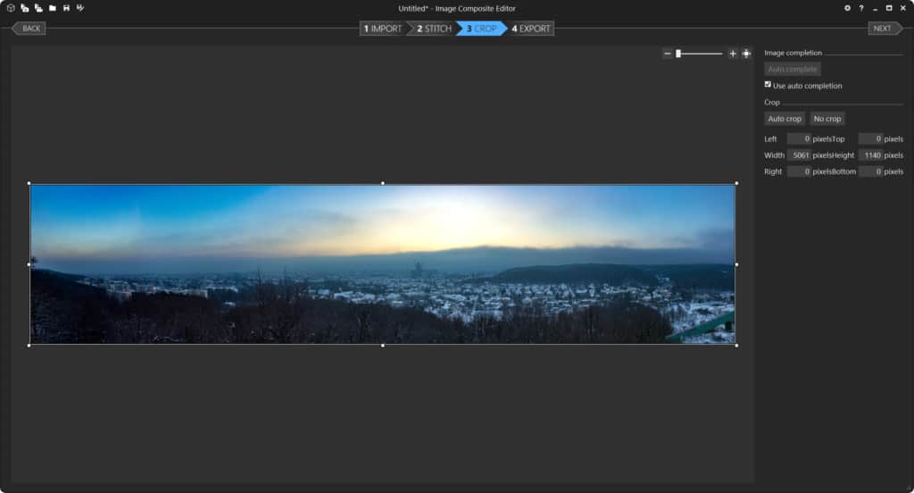Click the save-as icon right of the floppy disk
Viewport: 914px width, 493px height.
click(80, 8)
